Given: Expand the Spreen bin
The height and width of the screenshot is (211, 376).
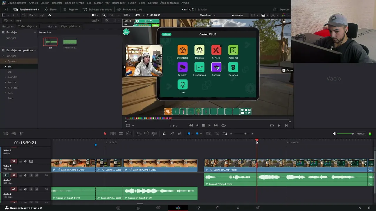Looking at the screenshot, I should (5, 61).
